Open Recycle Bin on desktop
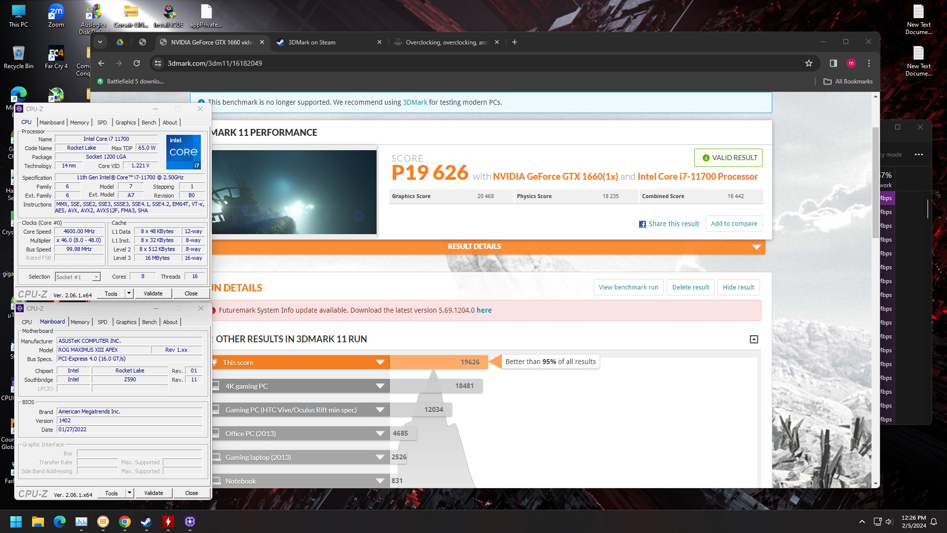The width and height of the screenshot is (947, 533). [18, 57]
